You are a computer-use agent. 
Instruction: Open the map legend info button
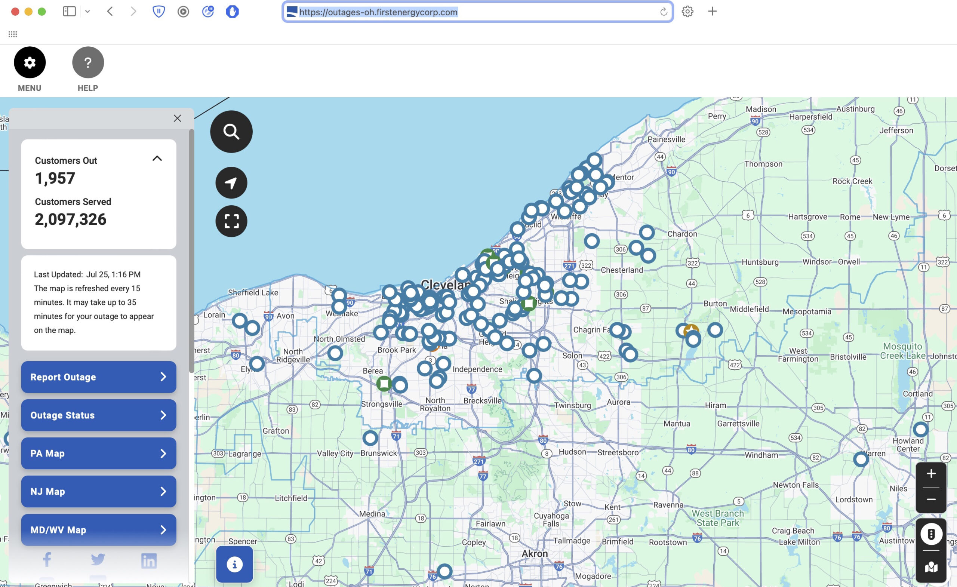click(x=234, y=564)
